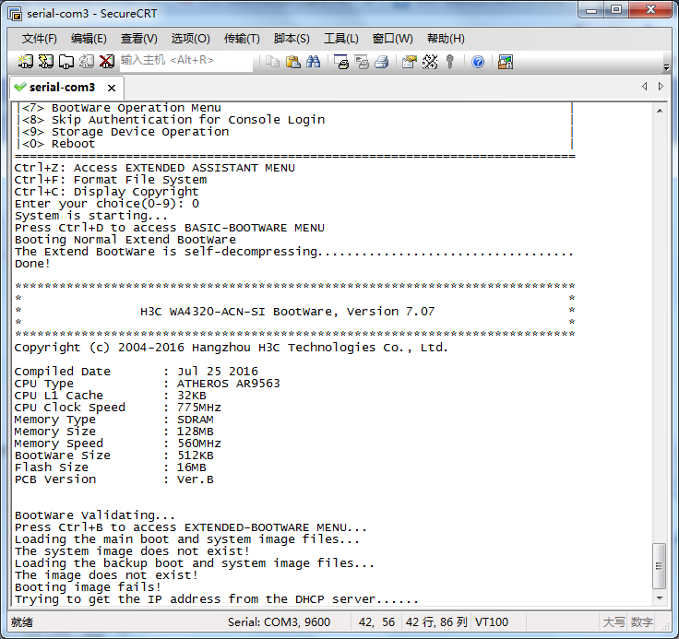Click the '42 行, 86 列' status entry

436,622
